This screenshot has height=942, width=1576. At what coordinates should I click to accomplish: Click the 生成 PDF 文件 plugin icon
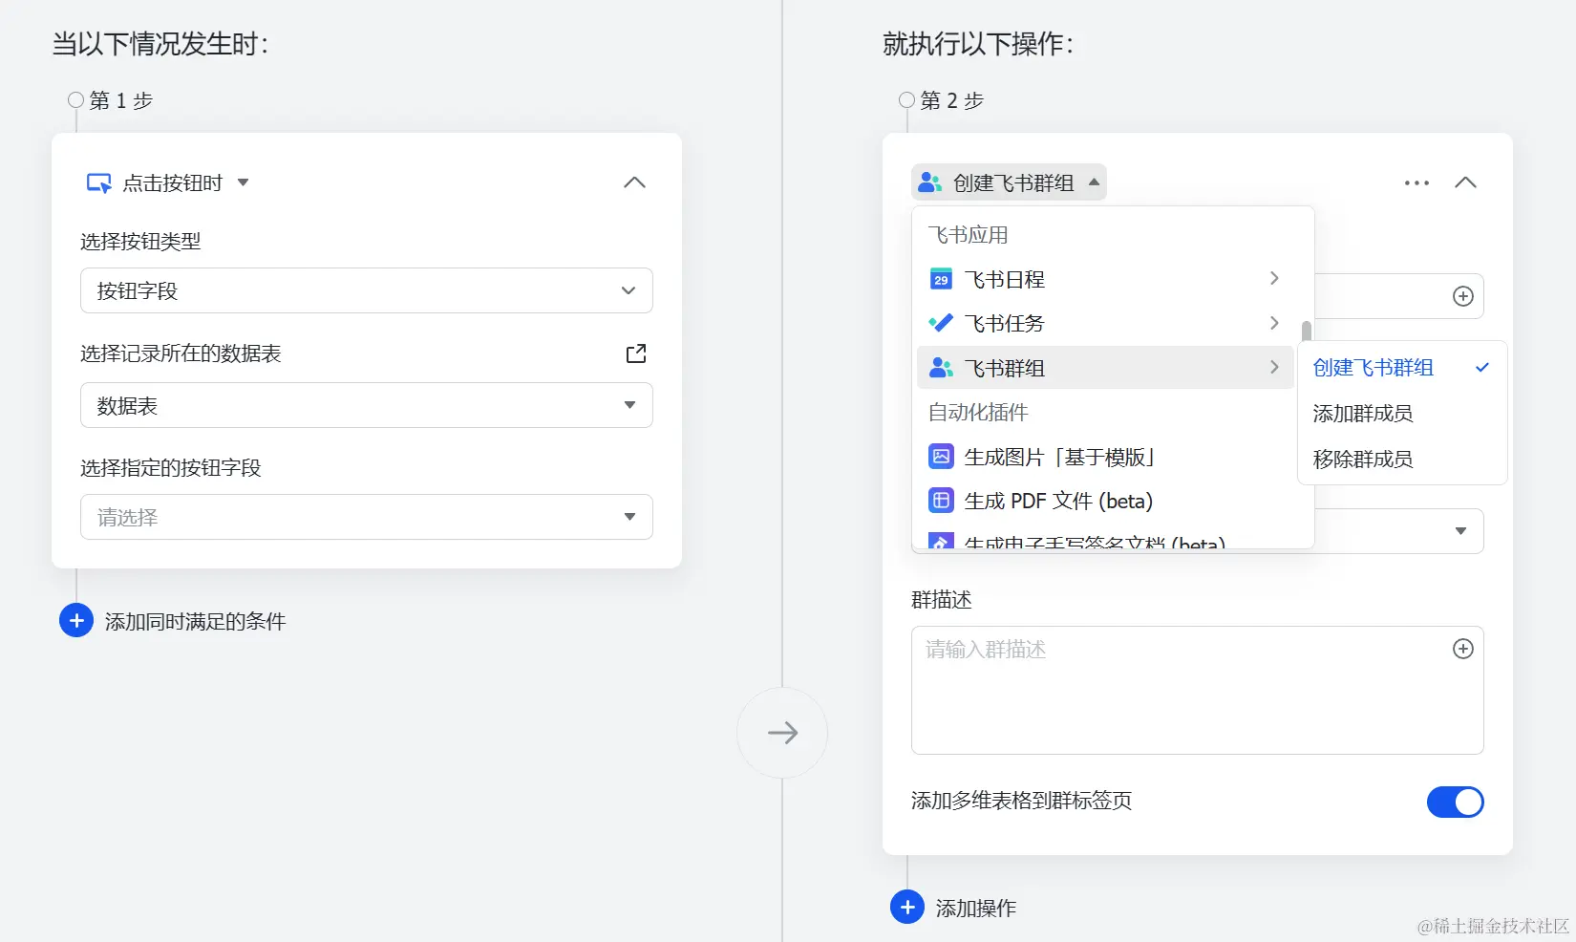tap(941, 501)
